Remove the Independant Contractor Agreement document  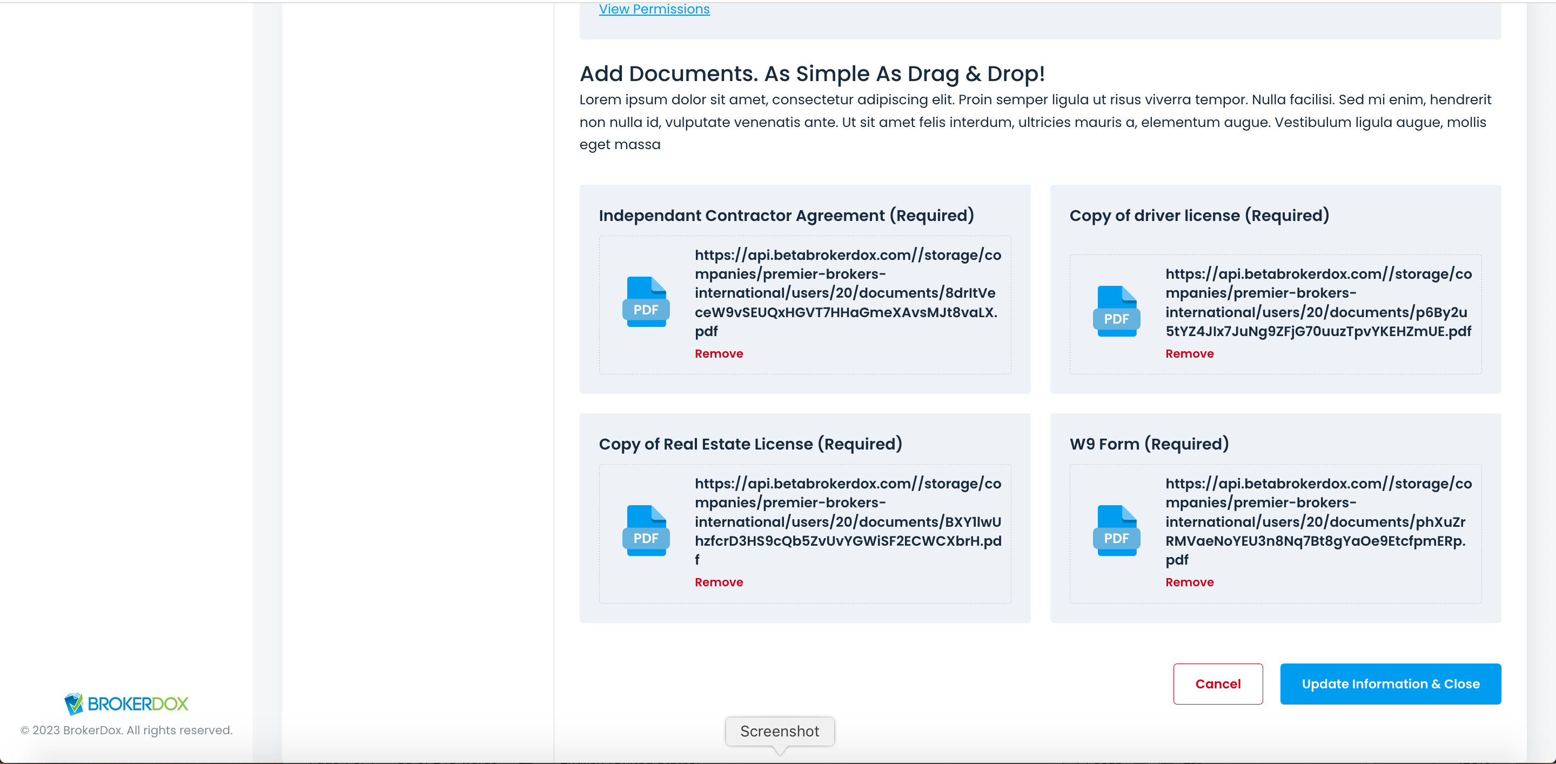pos(719,353)
